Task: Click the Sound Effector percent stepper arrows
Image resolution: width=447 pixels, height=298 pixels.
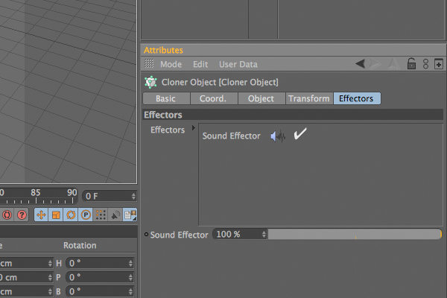Action: 264,235
